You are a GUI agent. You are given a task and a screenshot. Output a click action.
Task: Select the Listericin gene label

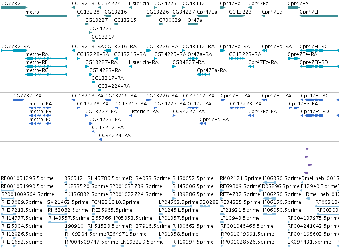click(x=139, y=4)
